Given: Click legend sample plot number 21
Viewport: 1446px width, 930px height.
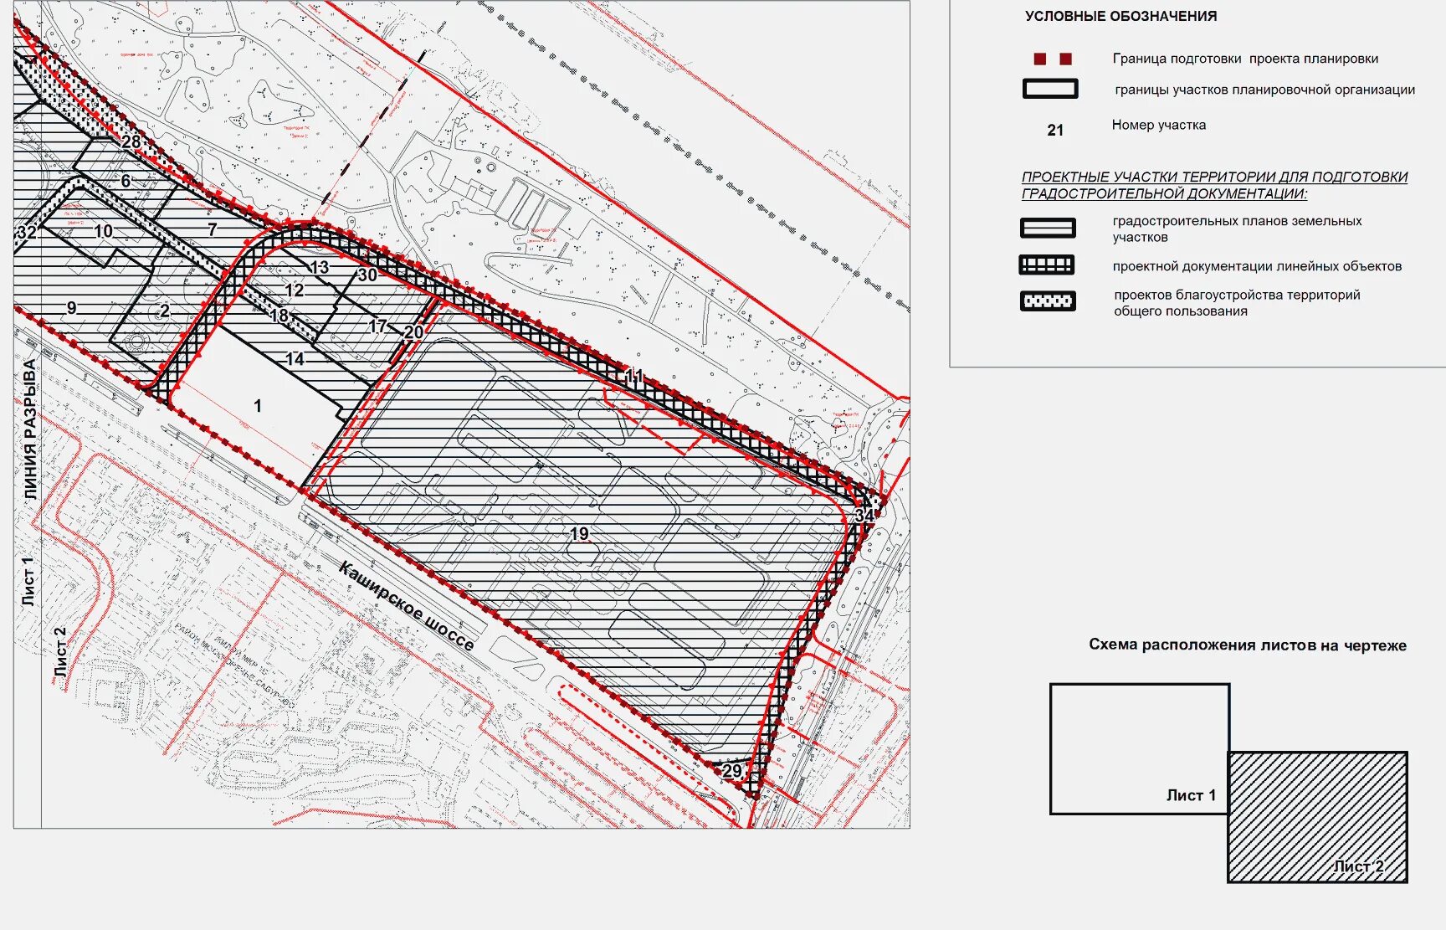Looking at the screenshot, I should click(x=1055, y=130).
